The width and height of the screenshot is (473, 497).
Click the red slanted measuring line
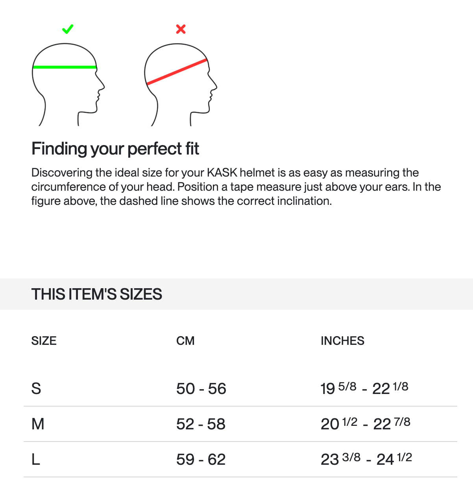[x=177, y=72]
